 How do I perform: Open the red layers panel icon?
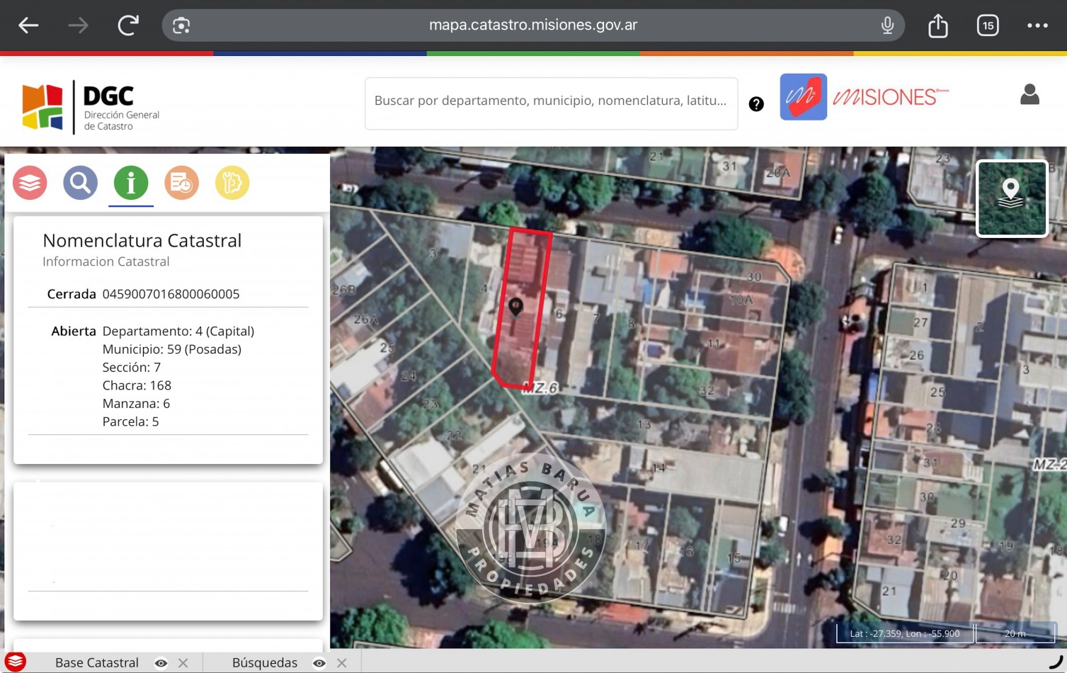[x=30, y=183]
